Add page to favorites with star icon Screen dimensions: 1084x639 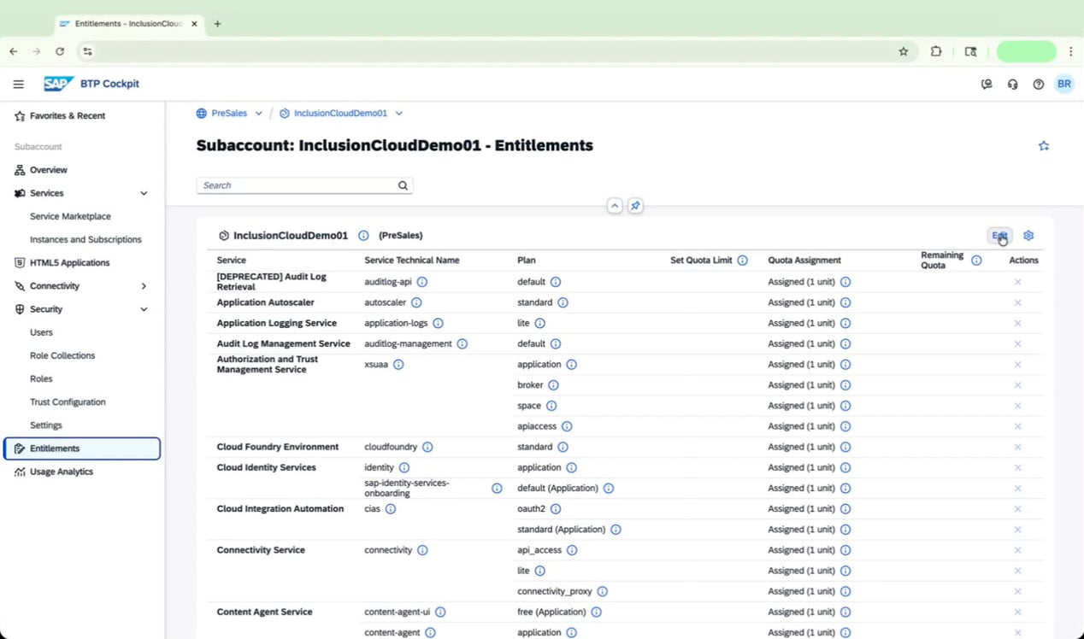point(1044,146)
